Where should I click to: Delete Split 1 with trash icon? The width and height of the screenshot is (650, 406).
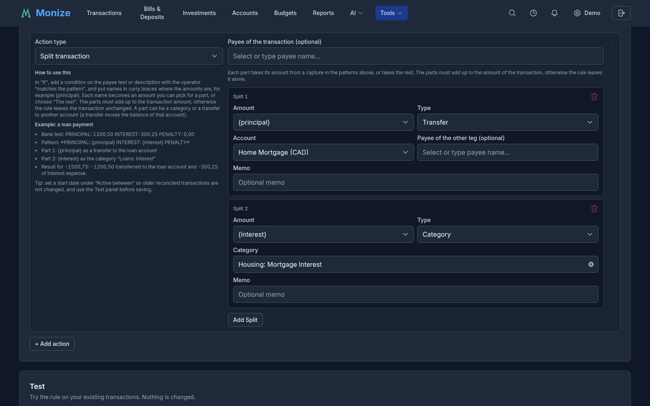[594, 97]
